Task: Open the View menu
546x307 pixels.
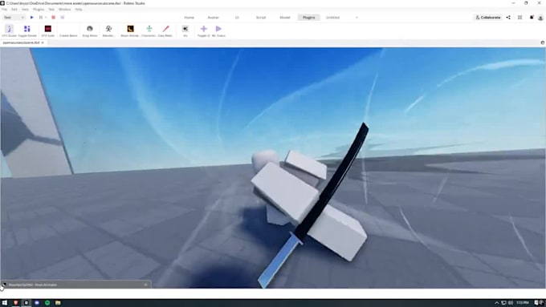Action: (x=25, y=10)
